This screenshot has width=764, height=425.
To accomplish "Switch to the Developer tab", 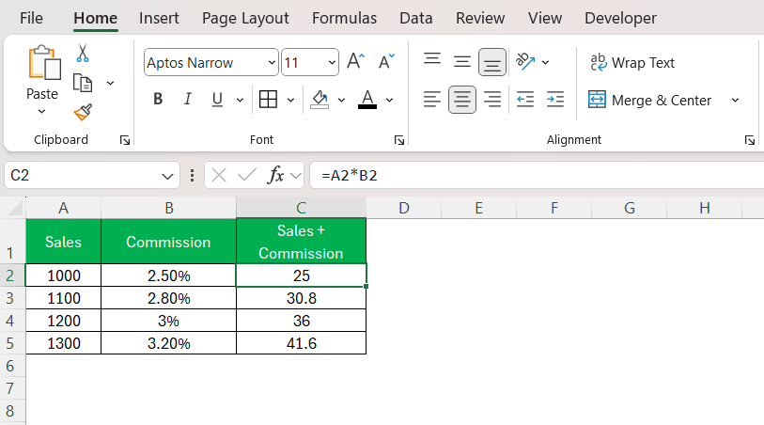I will pyautogui.click(x=620, y=18).
